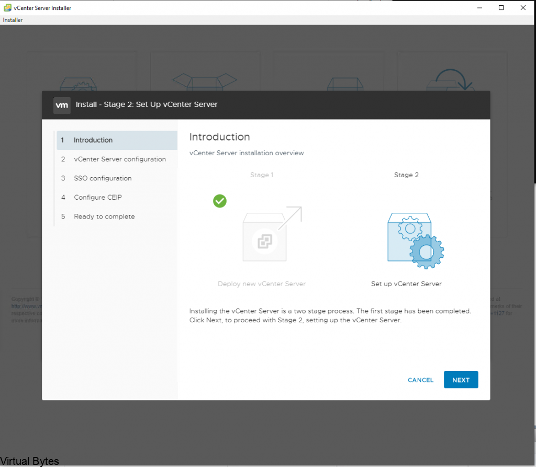
Task: Click the 'Introduction' page heading
Action: (x=219, y=137)
